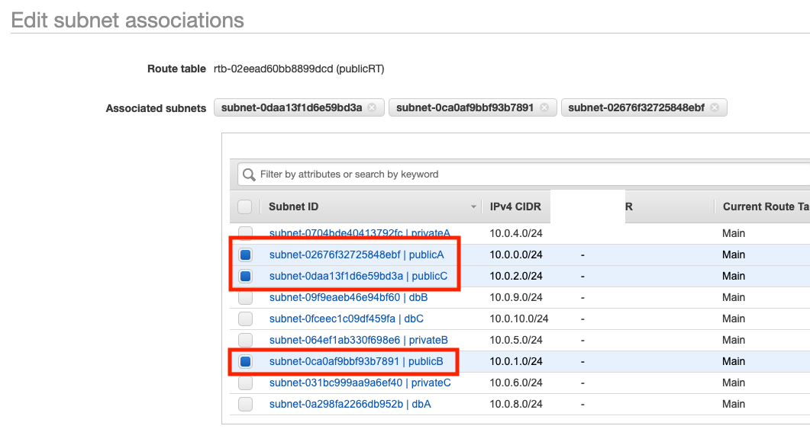Click the IPv4 CIDR column header
810x445 pixels.
coord(515,206)
